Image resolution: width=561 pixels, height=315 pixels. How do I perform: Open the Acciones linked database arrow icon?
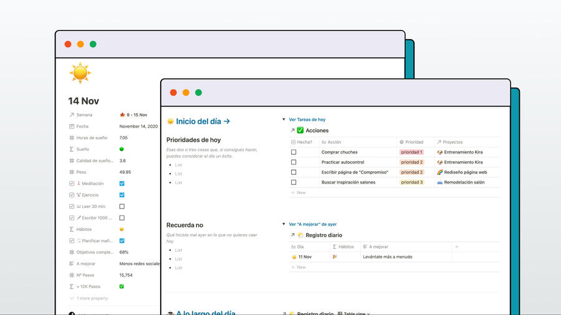pyautogui.click(x=292, y=131)
